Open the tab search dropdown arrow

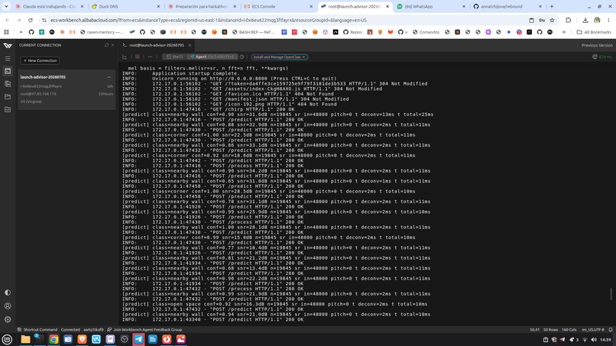[6, 7]
